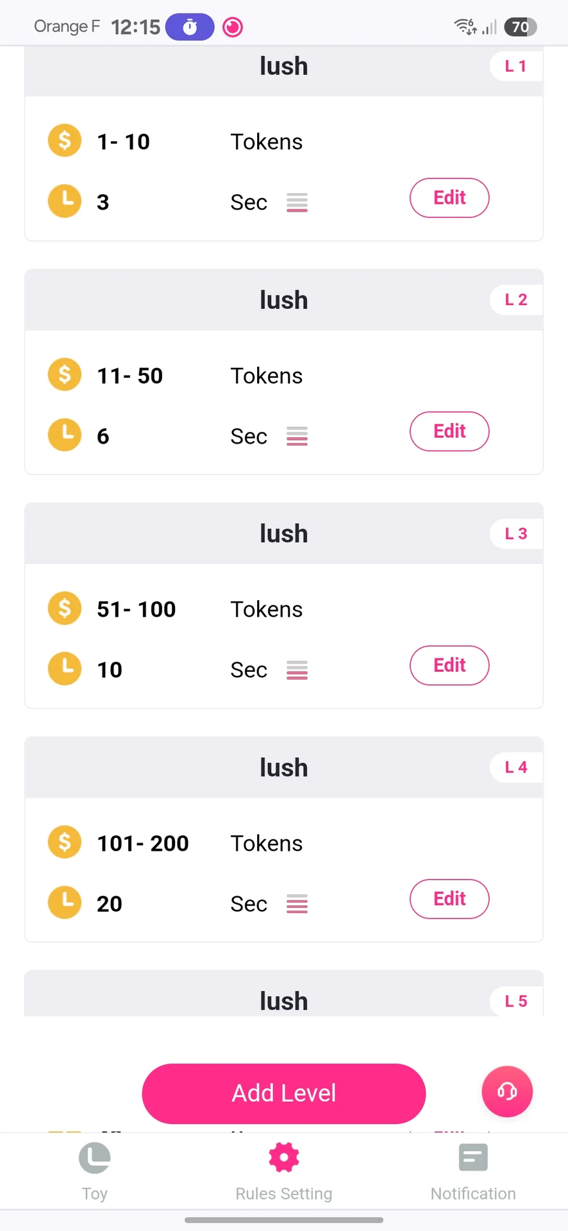Viewport: 568px width, 1231px height.
Task: Tap the headset support floating icon
Action: click(x=507, y=1091)
